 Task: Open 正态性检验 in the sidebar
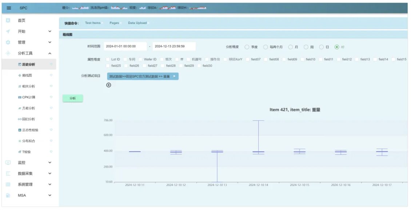[x=29, y=130]
